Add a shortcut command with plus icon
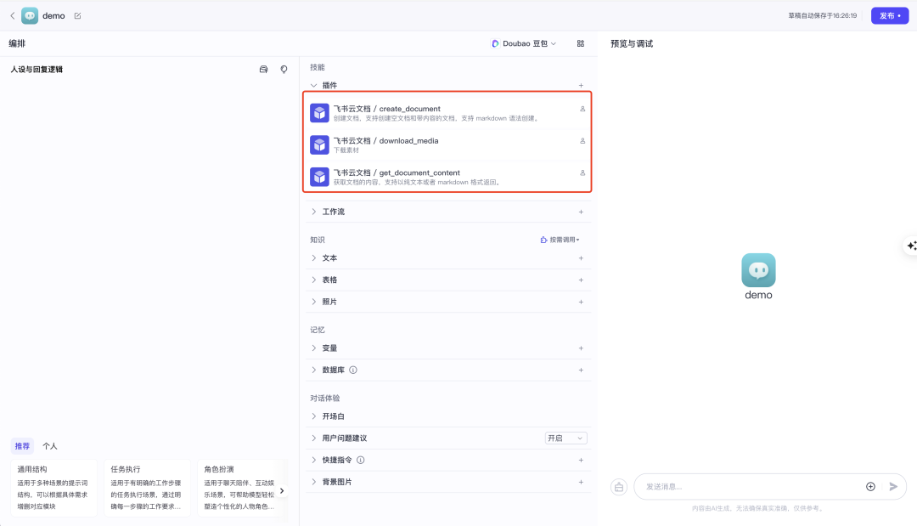 click(581, 460)
